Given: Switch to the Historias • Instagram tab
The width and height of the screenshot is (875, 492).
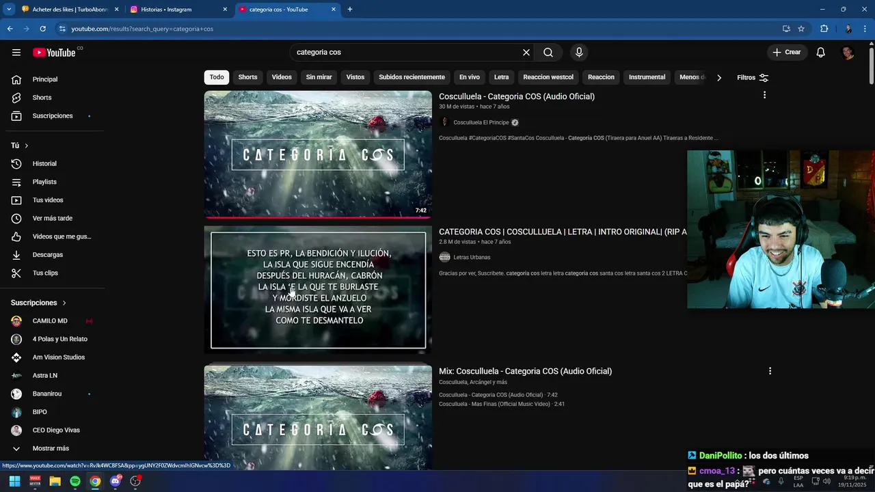Looking at the screenshot, I should 179,10.
